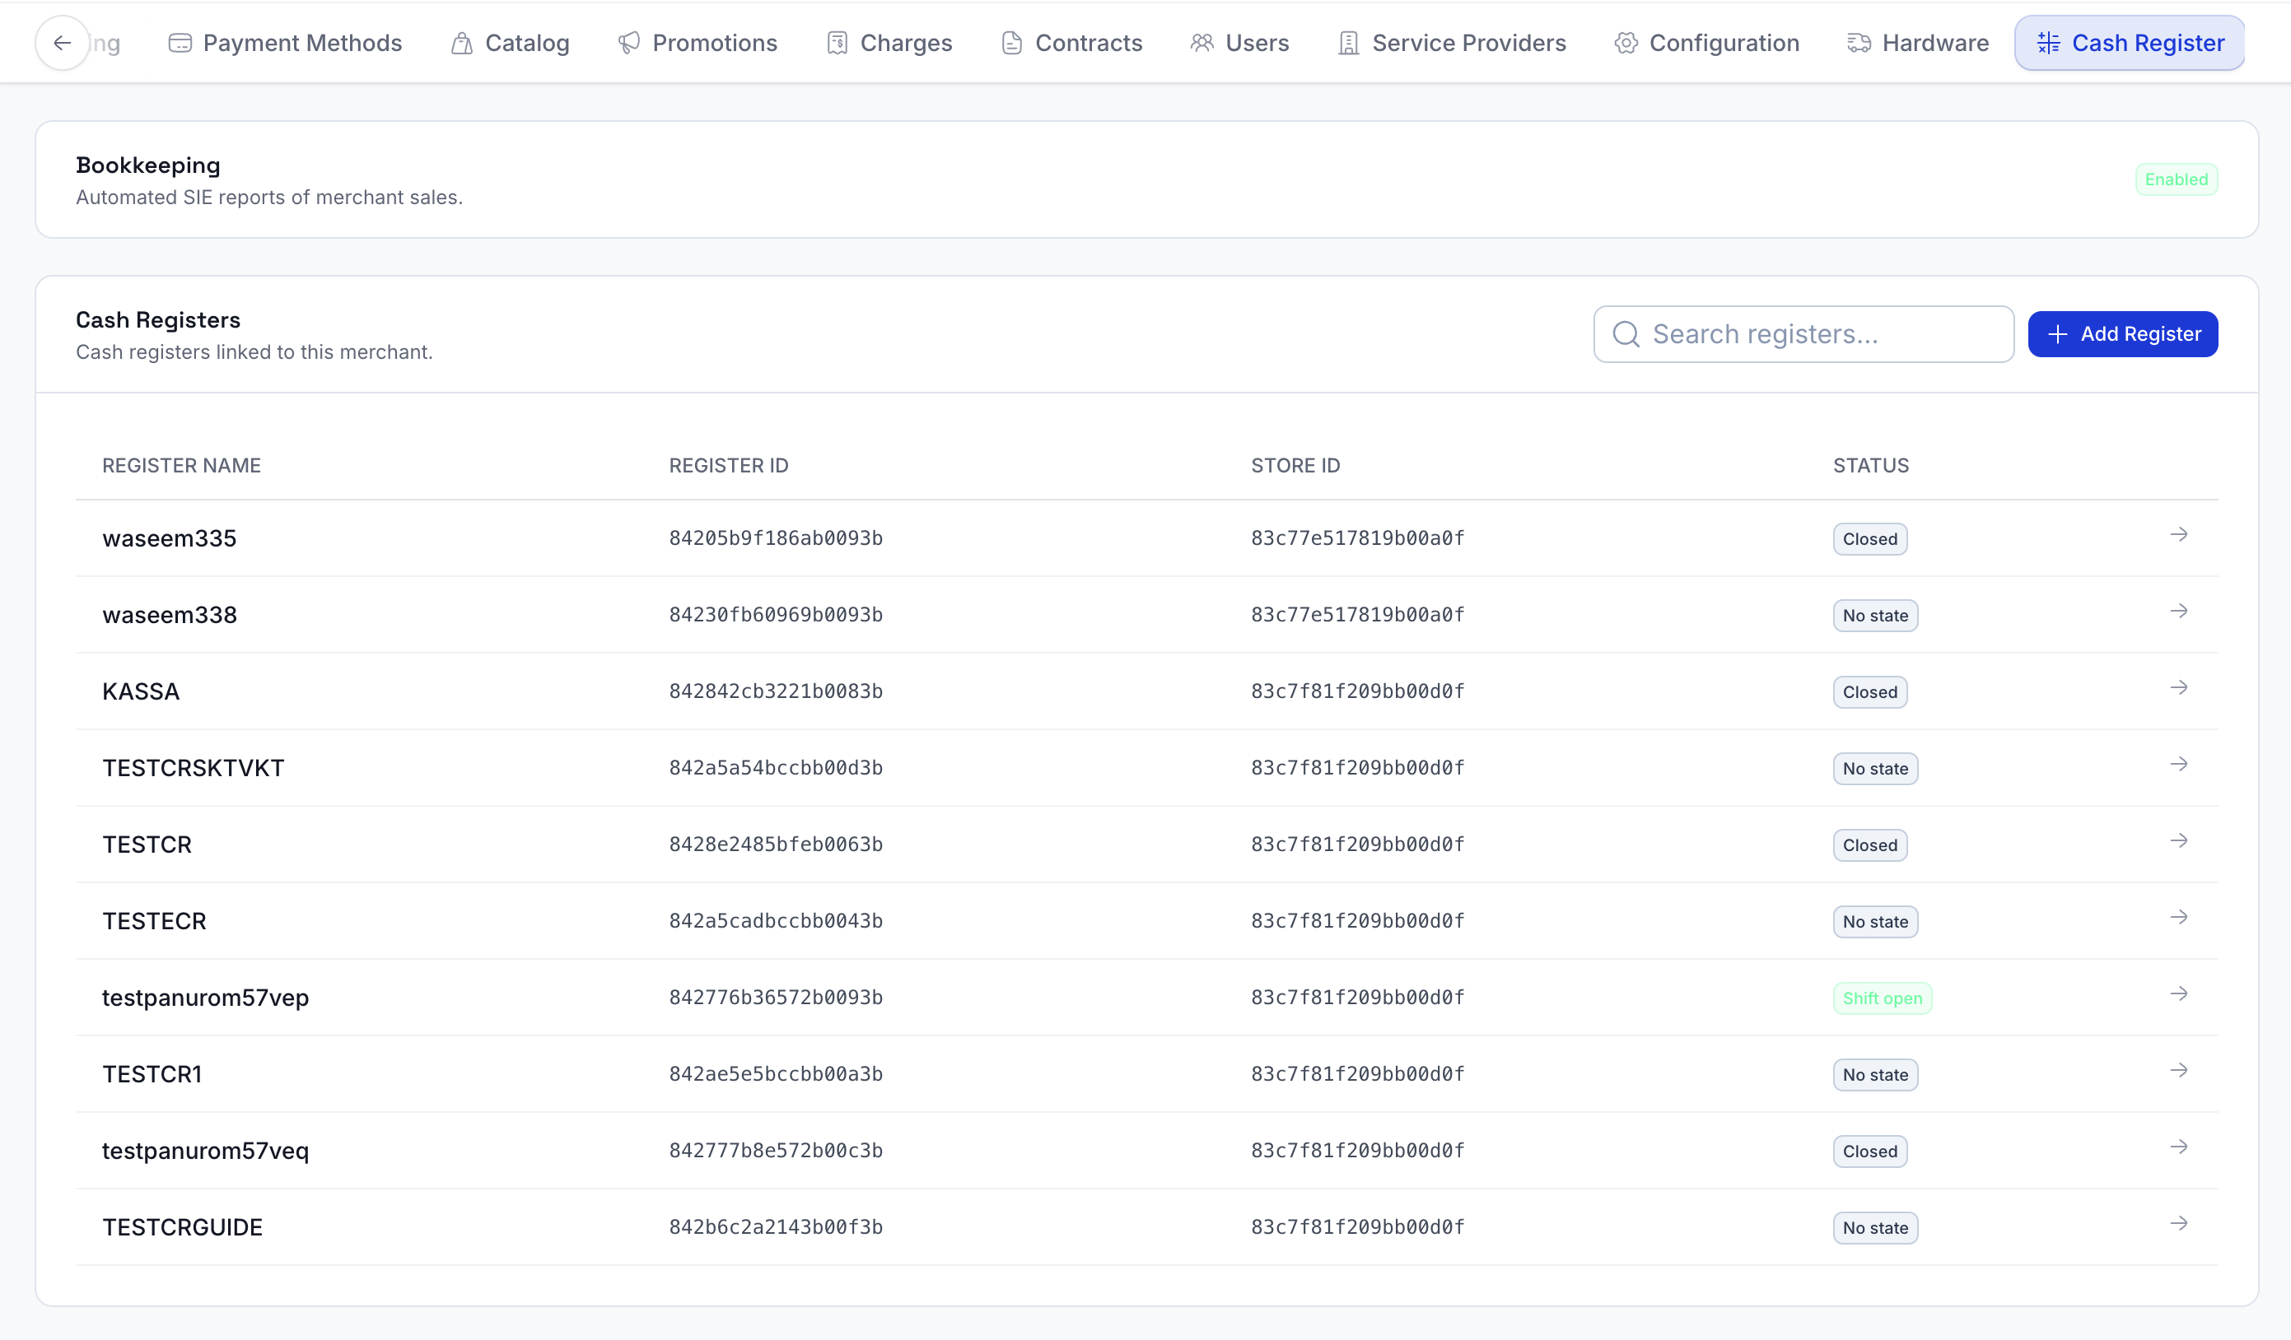The width and height of the screenshot is (2291, 1340).
Task: Click the back arrow navigation button
Action: [x=62, y=43]
